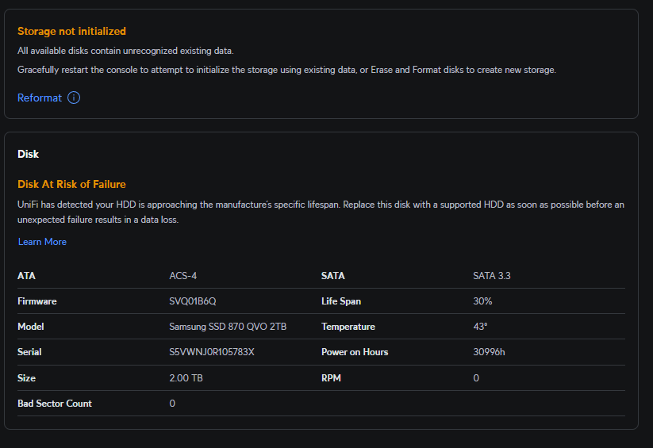Image resolution: width=653 pixels, height=448 pixels.
Task: Click the Firmware row label
Action: point(37,301)
